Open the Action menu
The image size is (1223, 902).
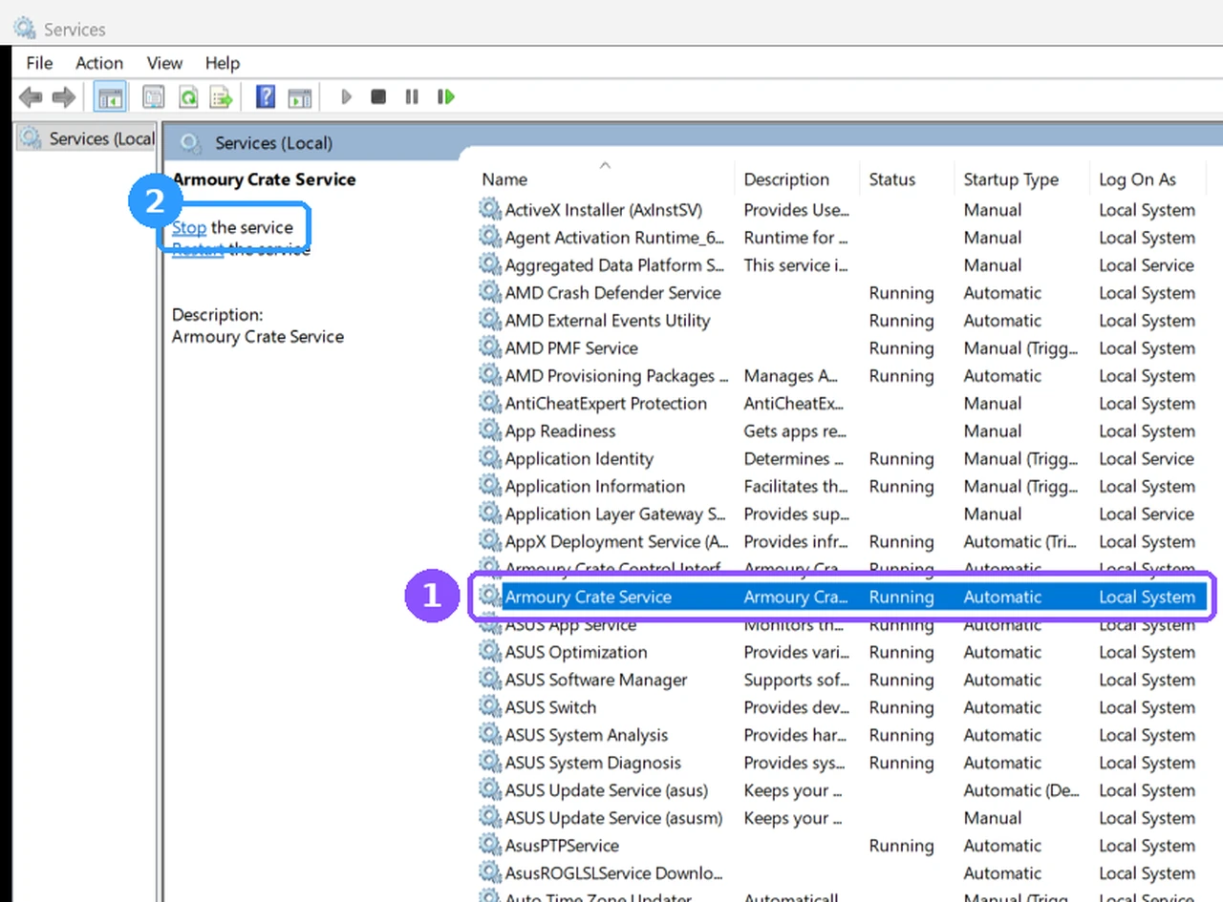pyautogui.click(x=99, y=63)
